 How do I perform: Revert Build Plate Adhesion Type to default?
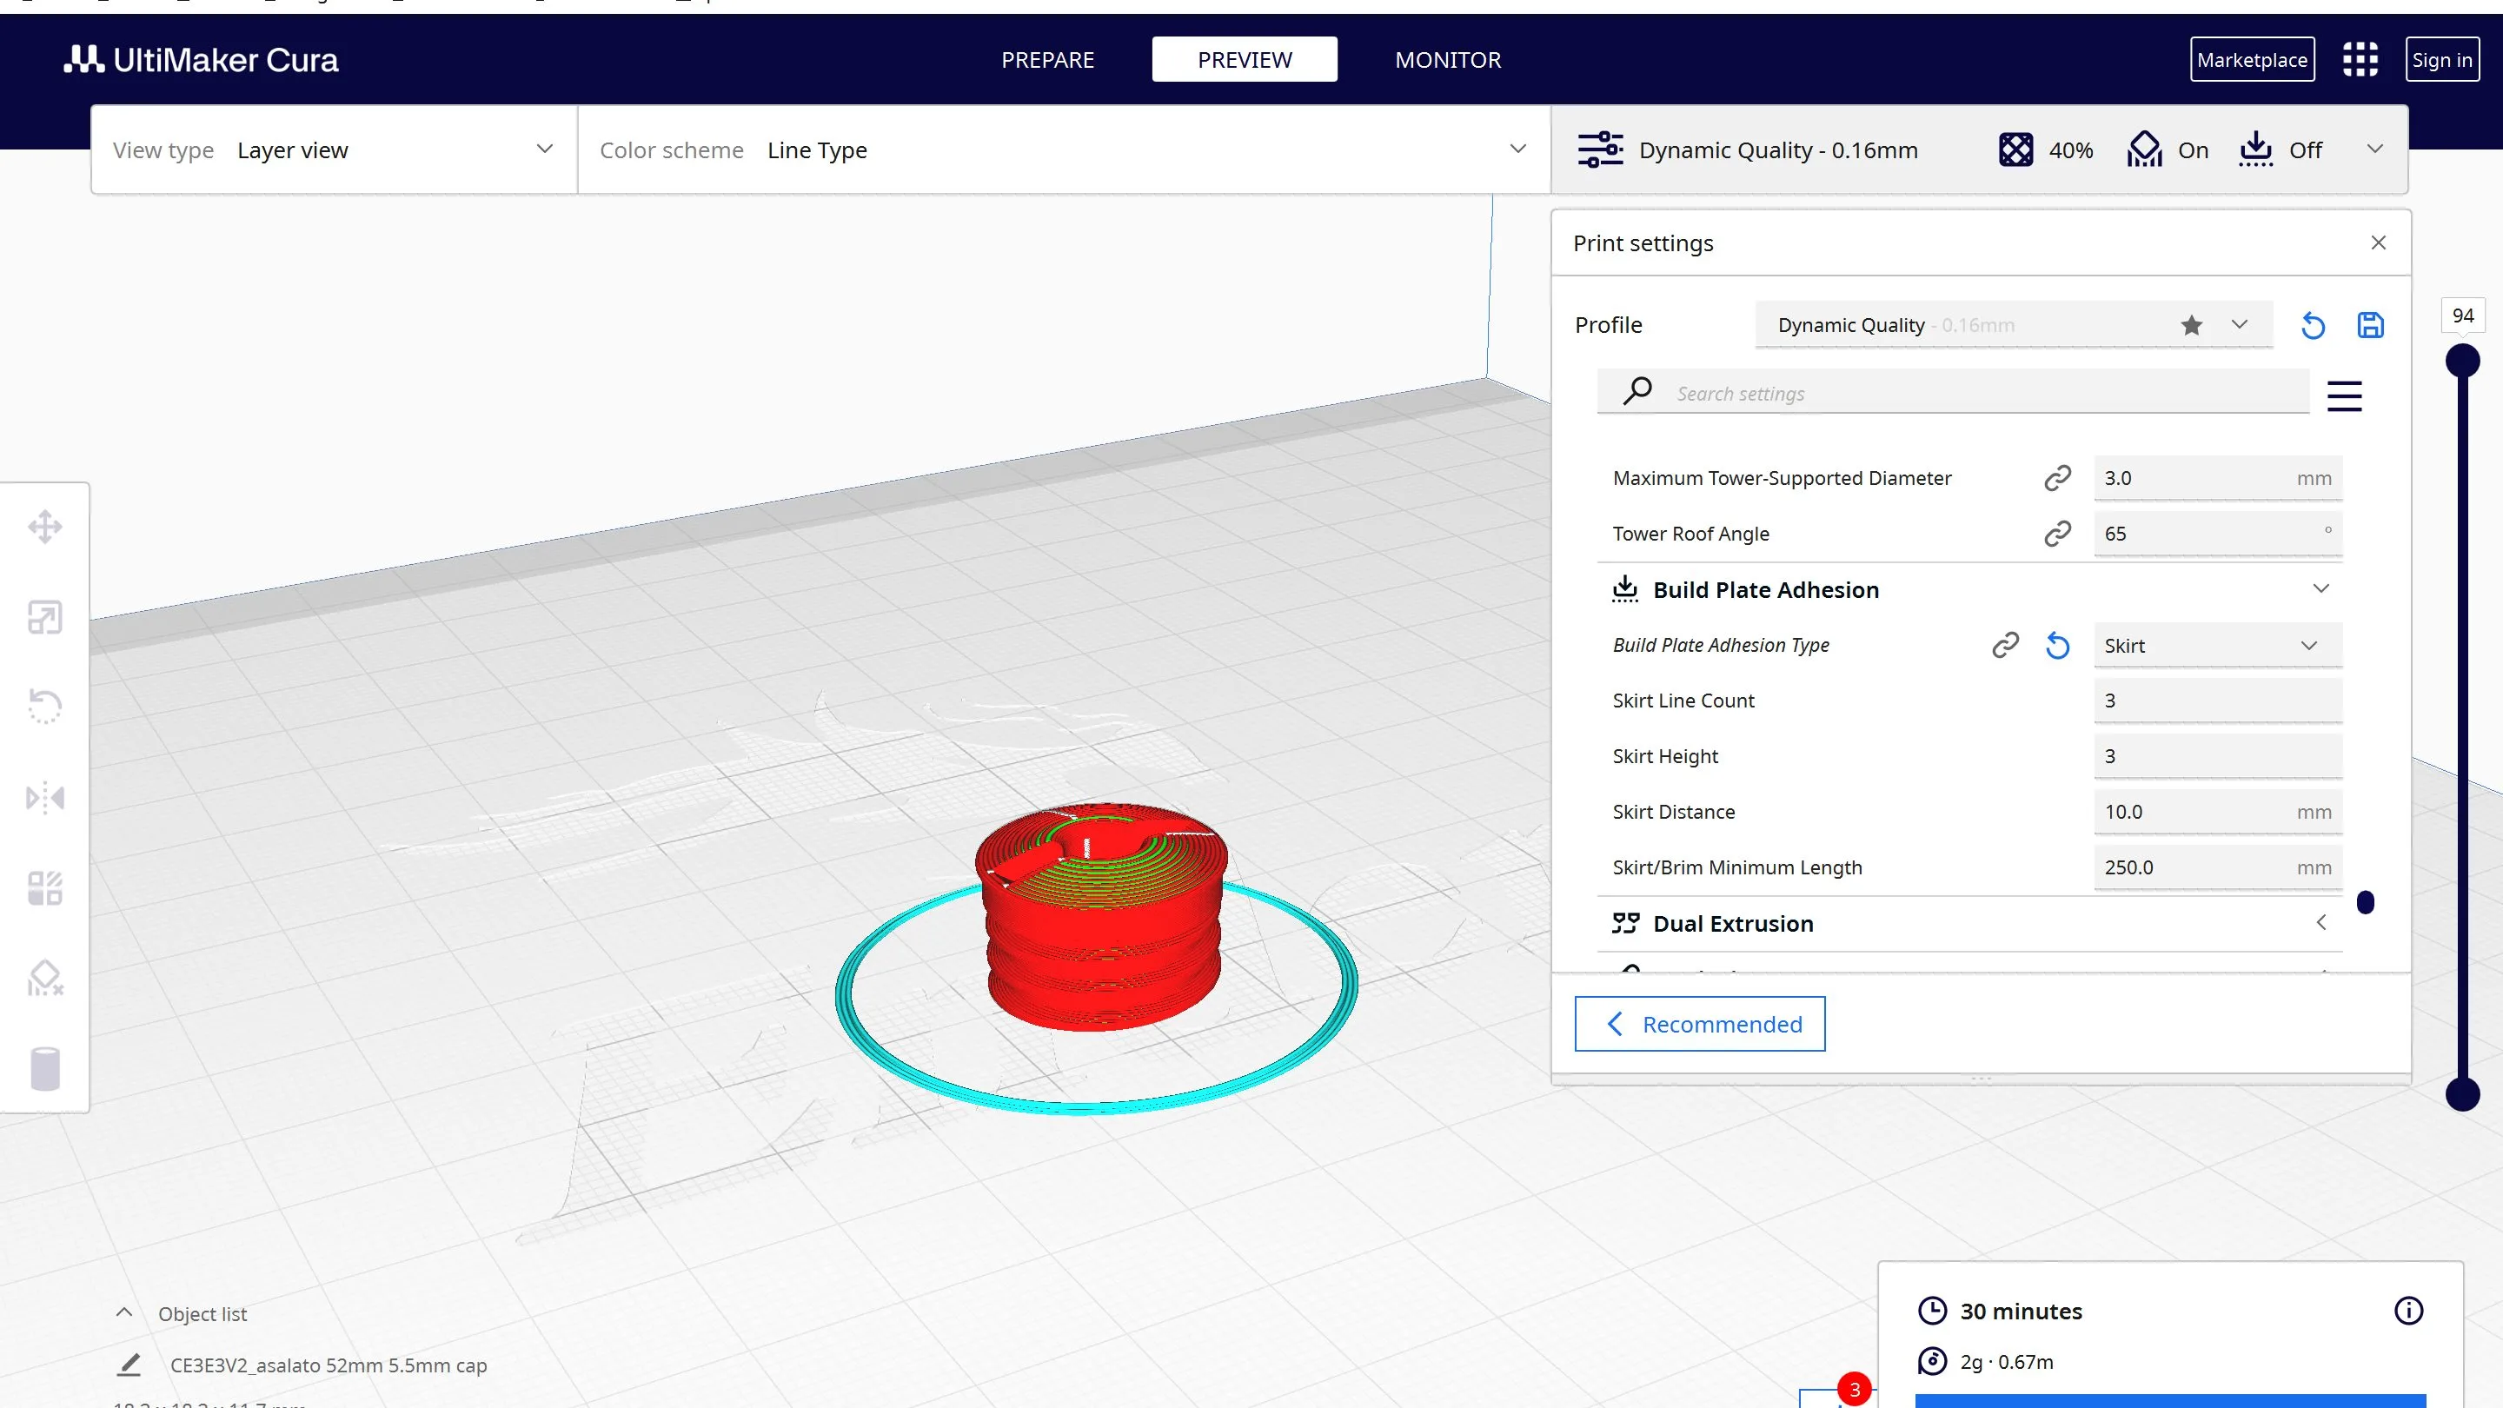click(2057, 645)
